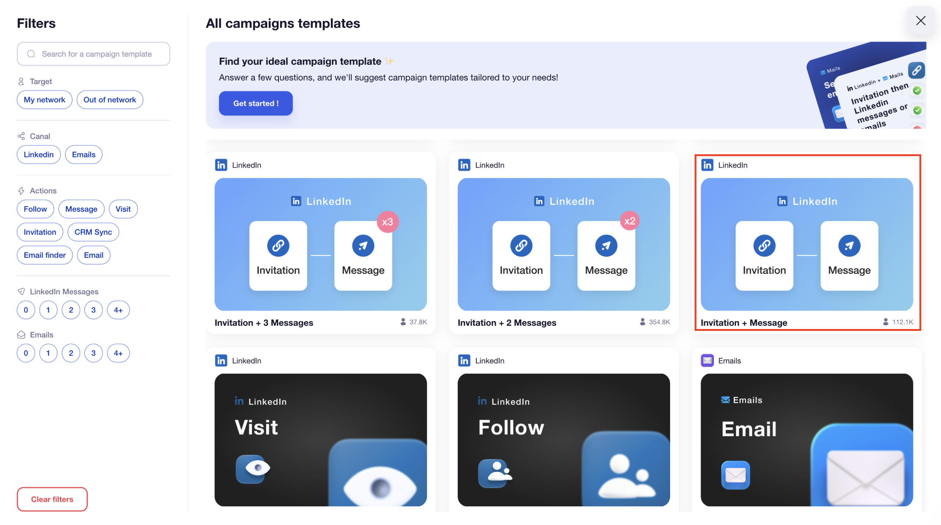This screenshot has height=525, width=941.
Task: Click the Message paper-plane icon on Invitation + 2 Messages
Action: pos(606,245)
